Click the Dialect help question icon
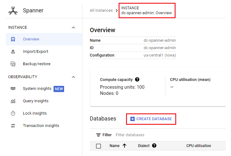Image resolution: width=231 pixels, height=156 pixels. pos(154,145)
